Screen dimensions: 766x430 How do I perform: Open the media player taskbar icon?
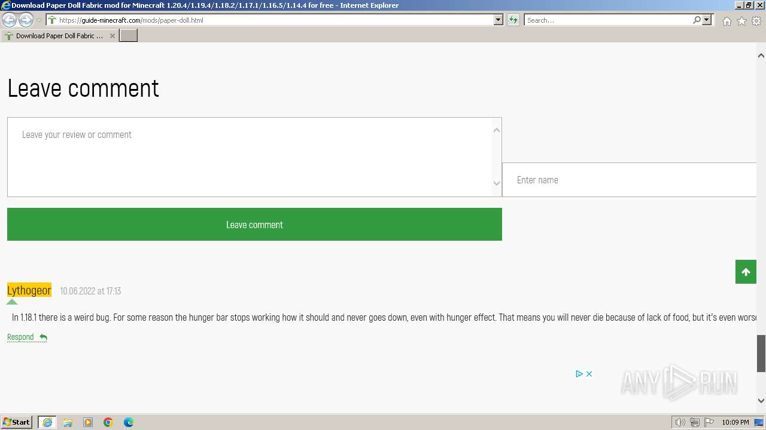click(88, 422)
